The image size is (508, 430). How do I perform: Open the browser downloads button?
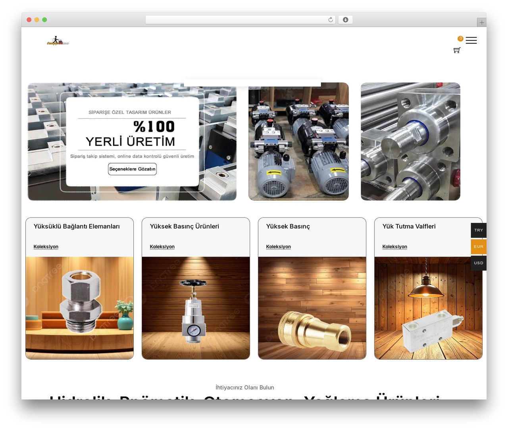click(x=346, y=20)
